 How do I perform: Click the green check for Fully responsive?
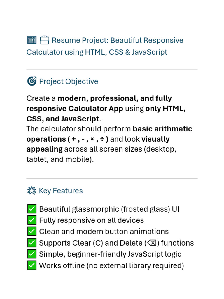click(x=32, y=220)
